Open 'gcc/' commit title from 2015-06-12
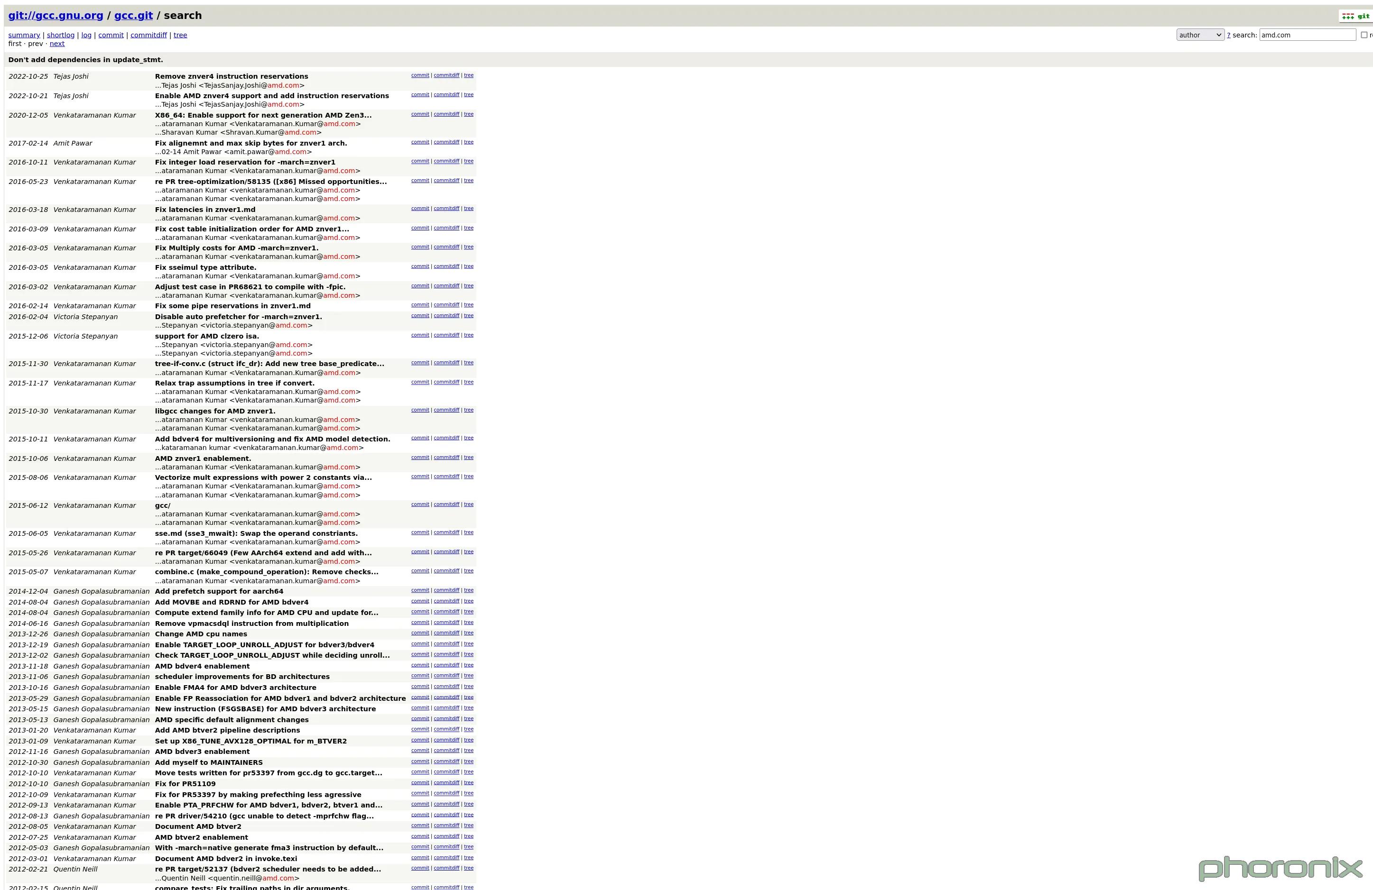Viewport: 1373px width, 890px height. [163, 505]
